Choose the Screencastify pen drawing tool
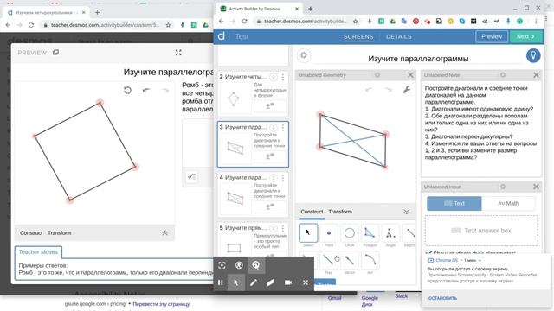This screenshot has height=311, width=554. (254, 282)
